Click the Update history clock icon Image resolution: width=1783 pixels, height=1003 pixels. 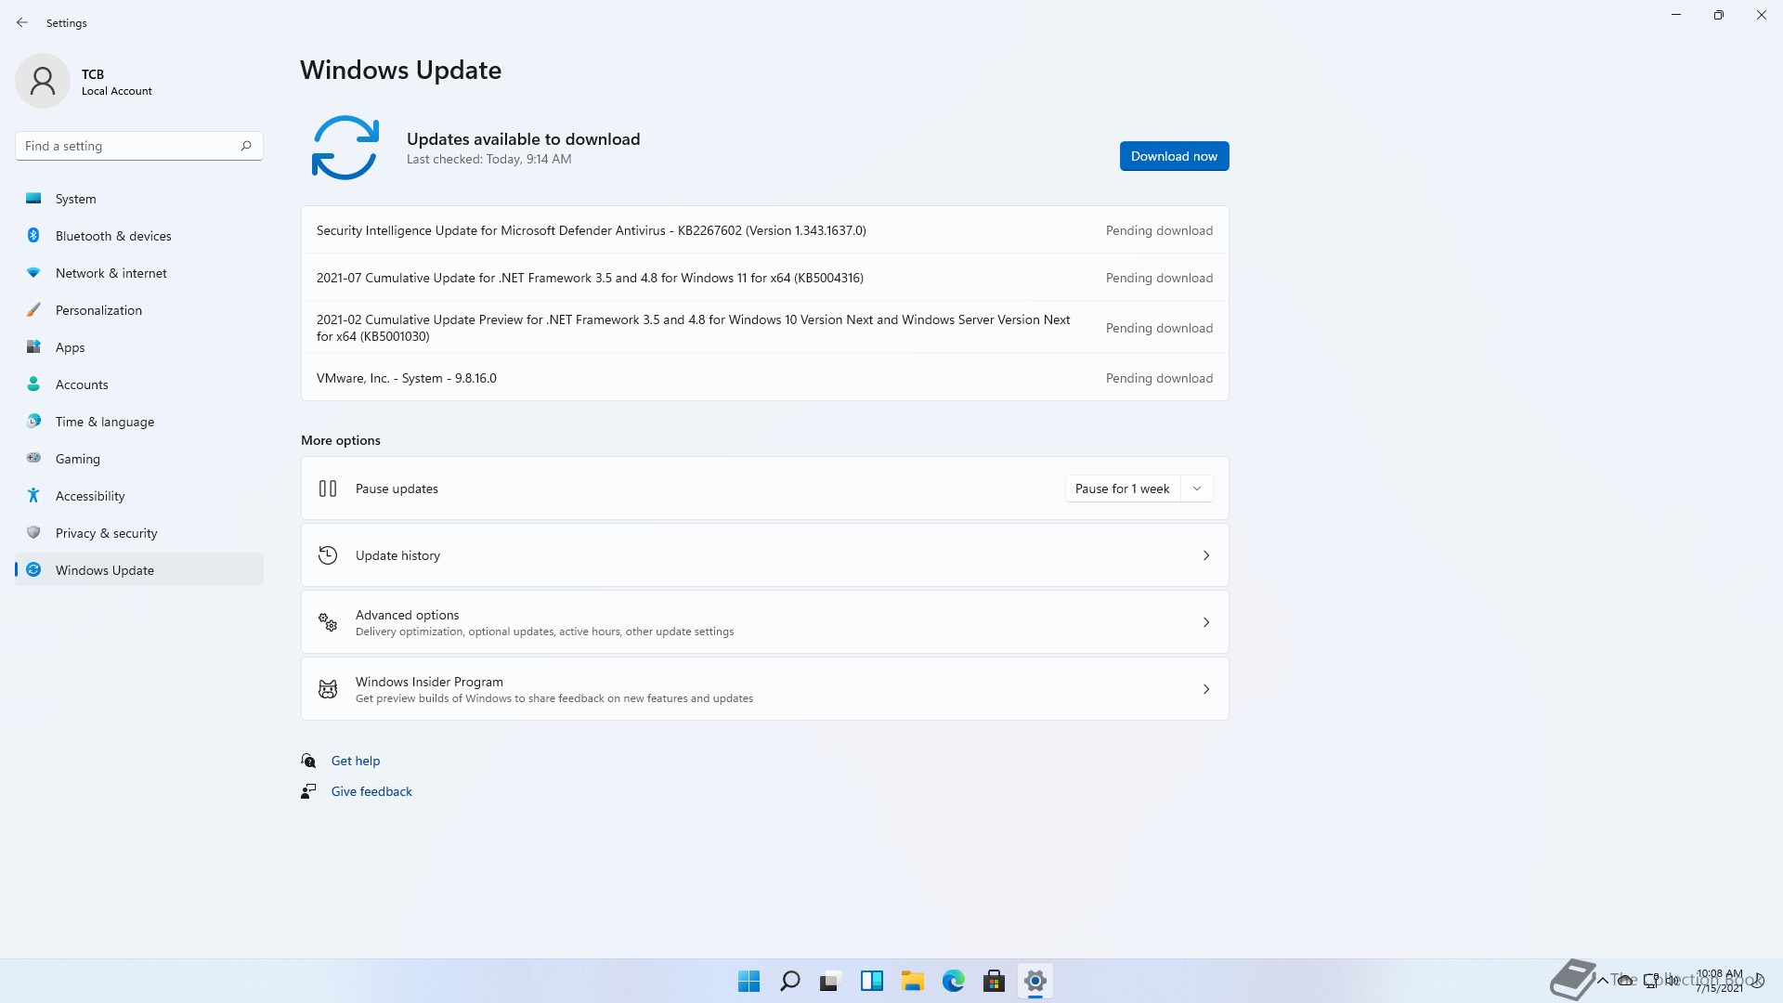point(328,555)
